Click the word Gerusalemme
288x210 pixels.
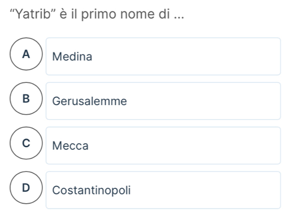pyautogui.click(x=89, y=101)
